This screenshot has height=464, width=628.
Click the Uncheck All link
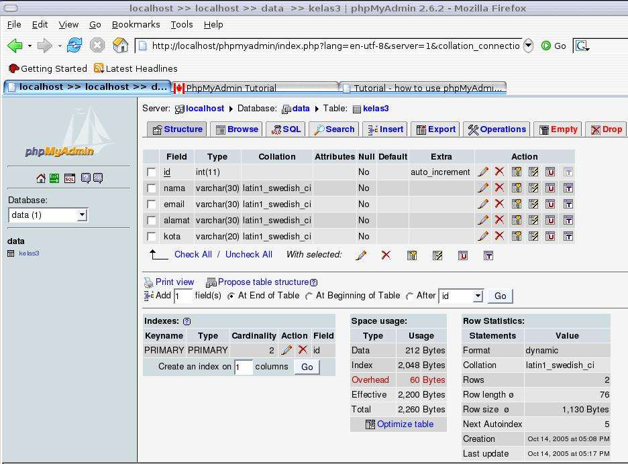coord(249,254)
